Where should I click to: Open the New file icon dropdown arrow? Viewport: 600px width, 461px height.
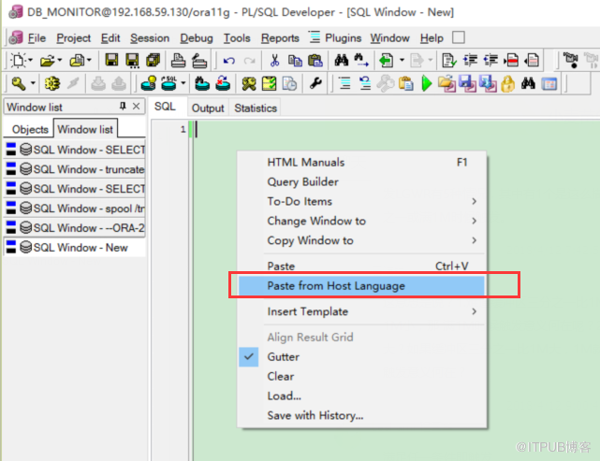(31, 61)
